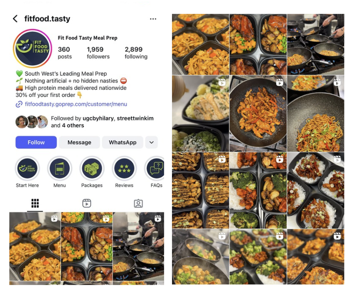
Task: View the 1,959 followers list
Action: 98,53
